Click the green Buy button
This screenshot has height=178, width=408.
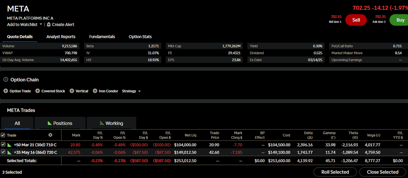click(399, 20)
